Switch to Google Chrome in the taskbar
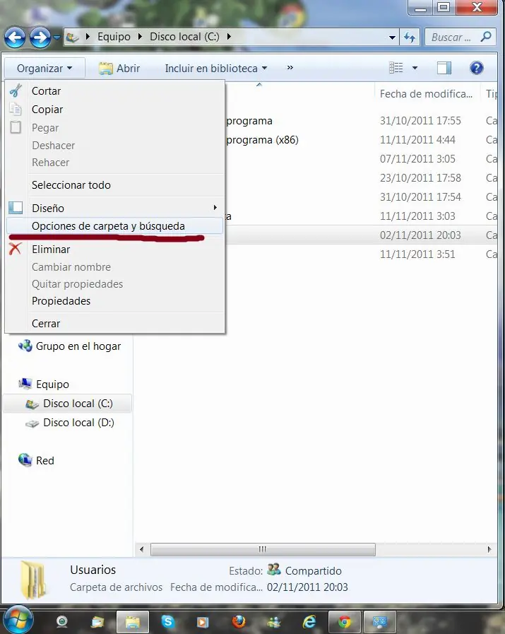 coord(345,621)
